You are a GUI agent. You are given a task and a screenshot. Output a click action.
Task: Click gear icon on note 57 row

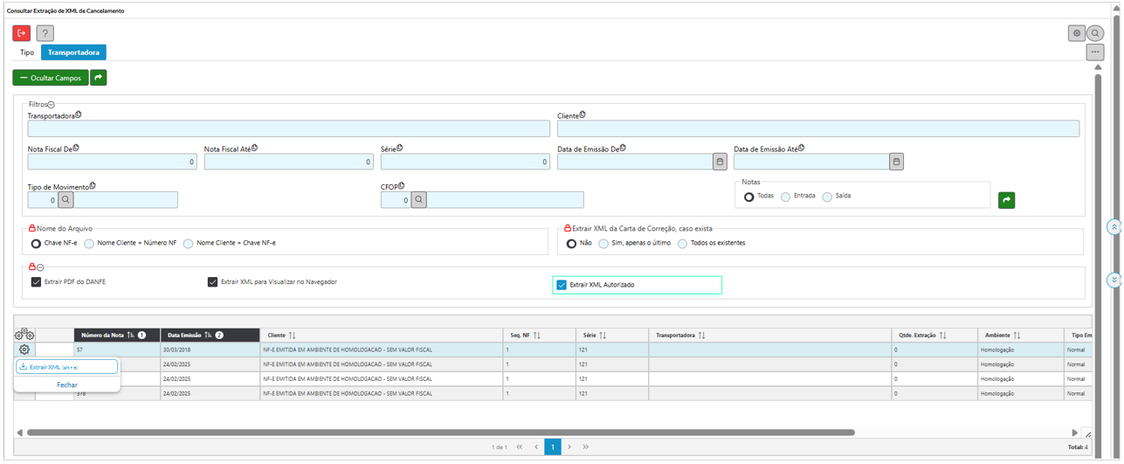pos(24,350)
